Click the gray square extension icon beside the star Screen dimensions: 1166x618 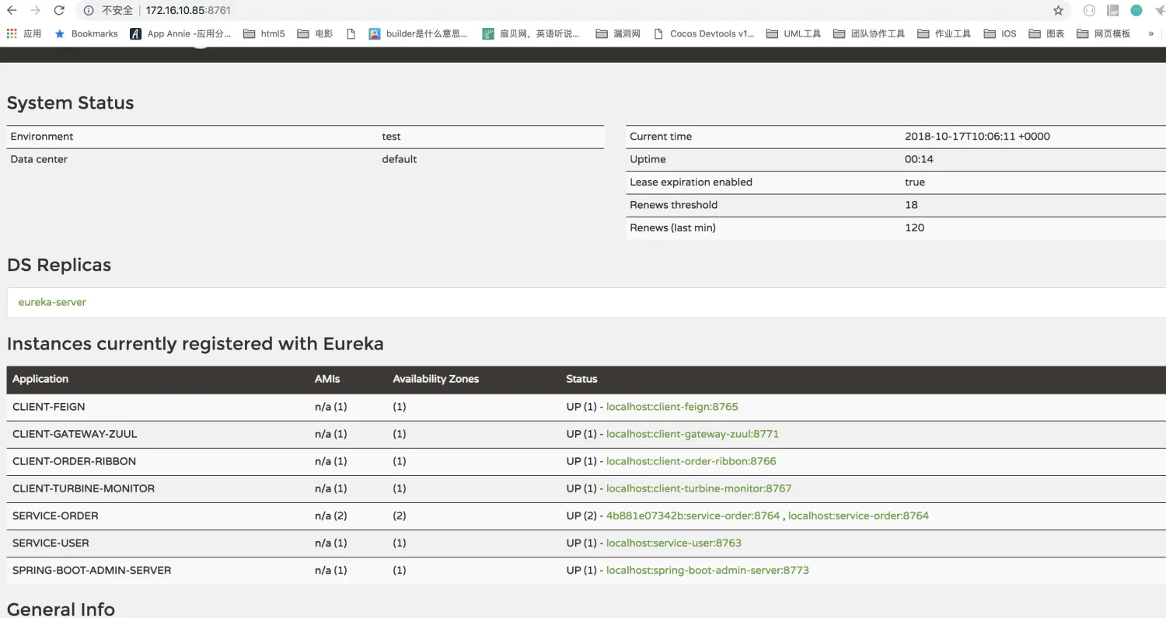pos(1113,11)
